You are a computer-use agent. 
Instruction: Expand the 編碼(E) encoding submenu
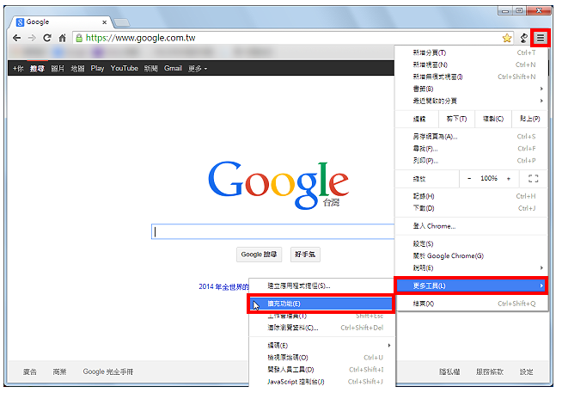pos(322,346)
